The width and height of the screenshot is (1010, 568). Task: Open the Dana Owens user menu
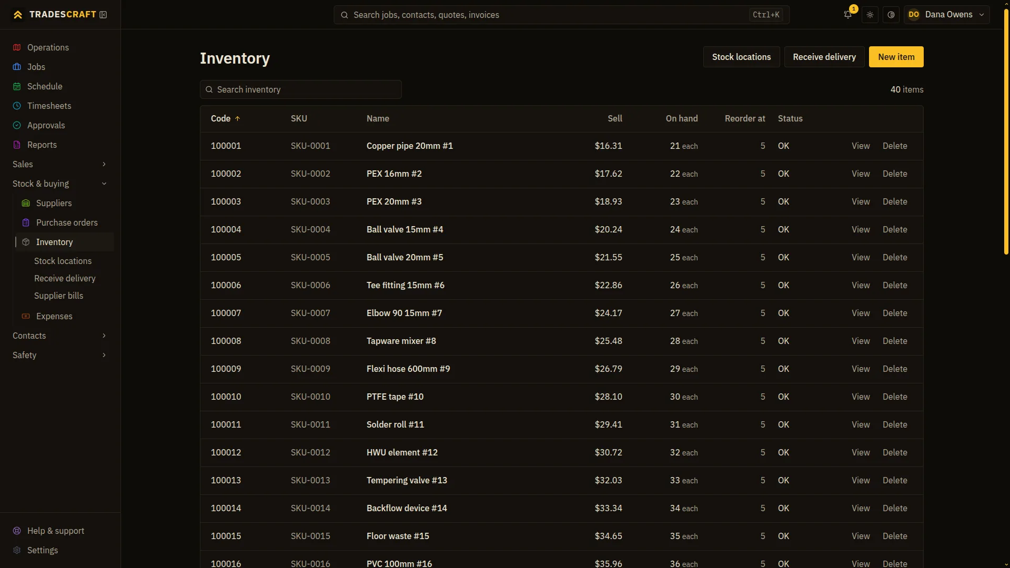pyautogui.click(x=946, y=15)
